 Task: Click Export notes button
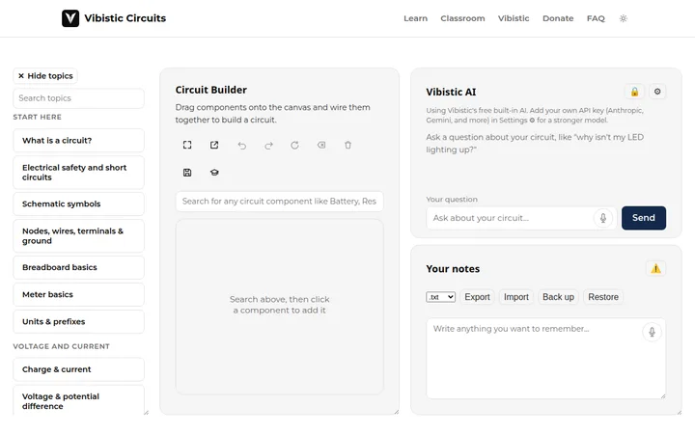(477, 297)
